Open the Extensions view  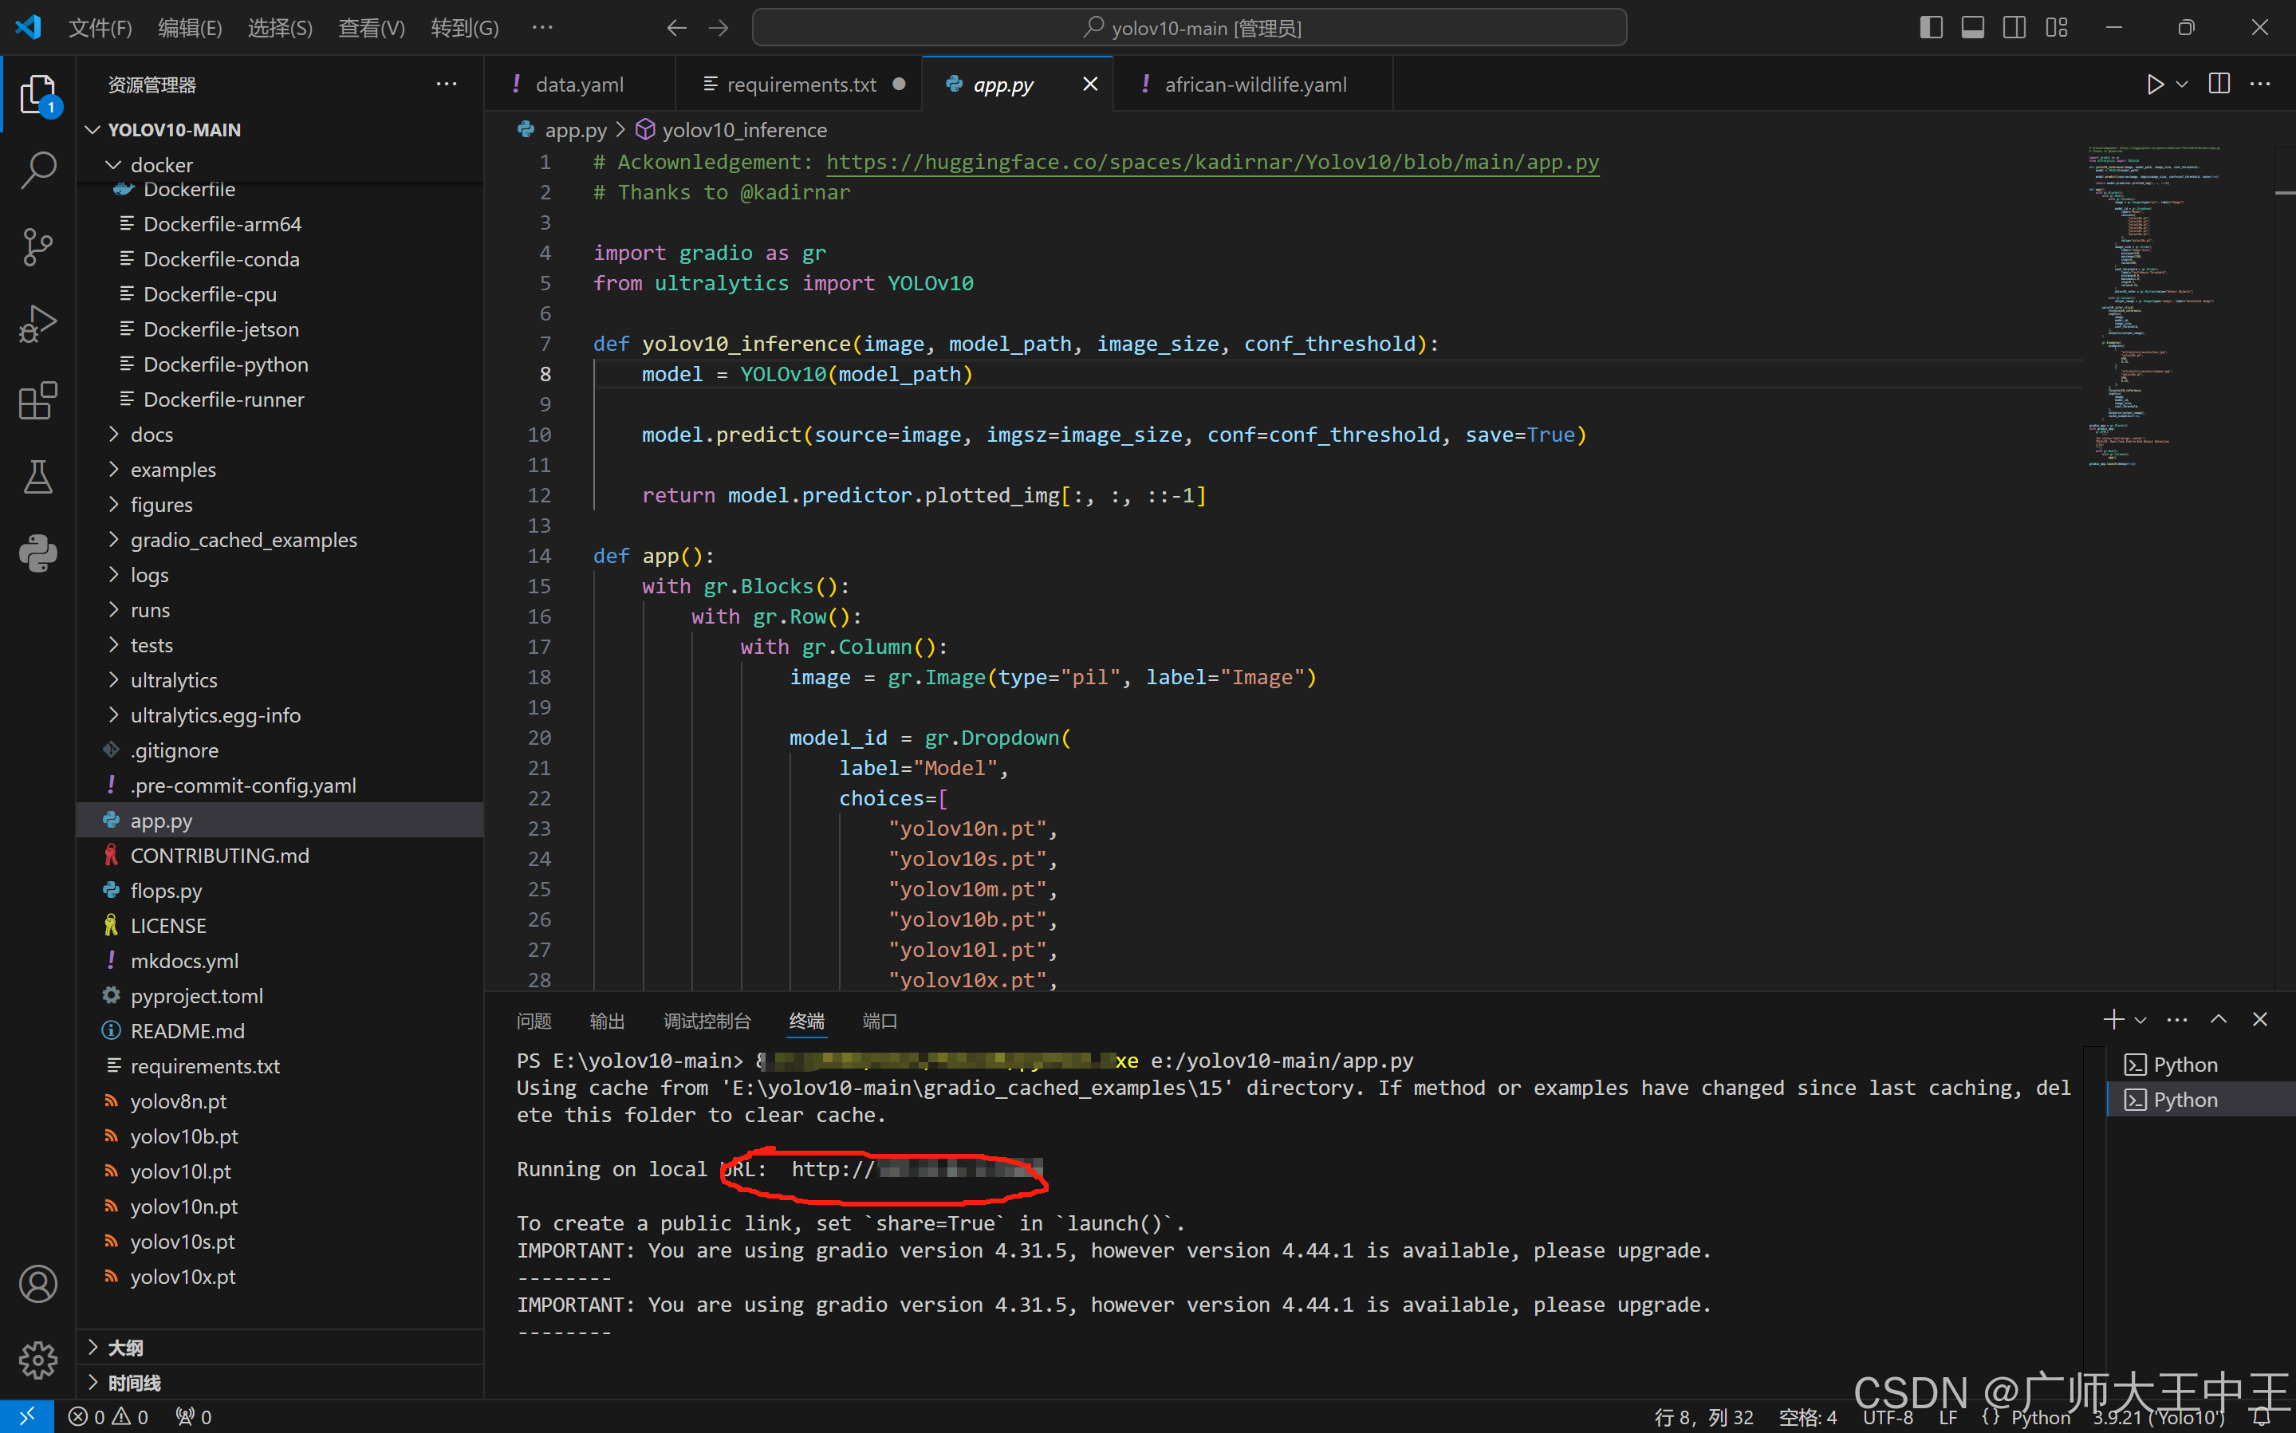tap(38, 401)
